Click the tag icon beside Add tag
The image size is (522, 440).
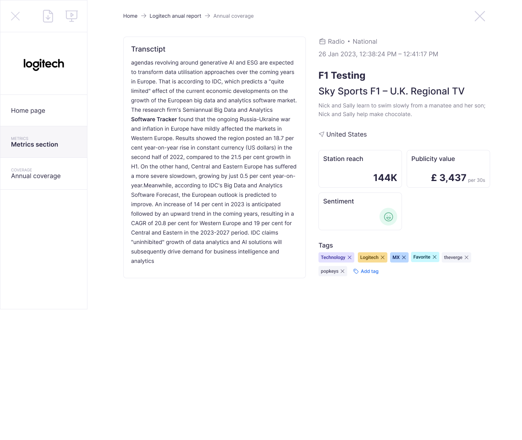355,271
